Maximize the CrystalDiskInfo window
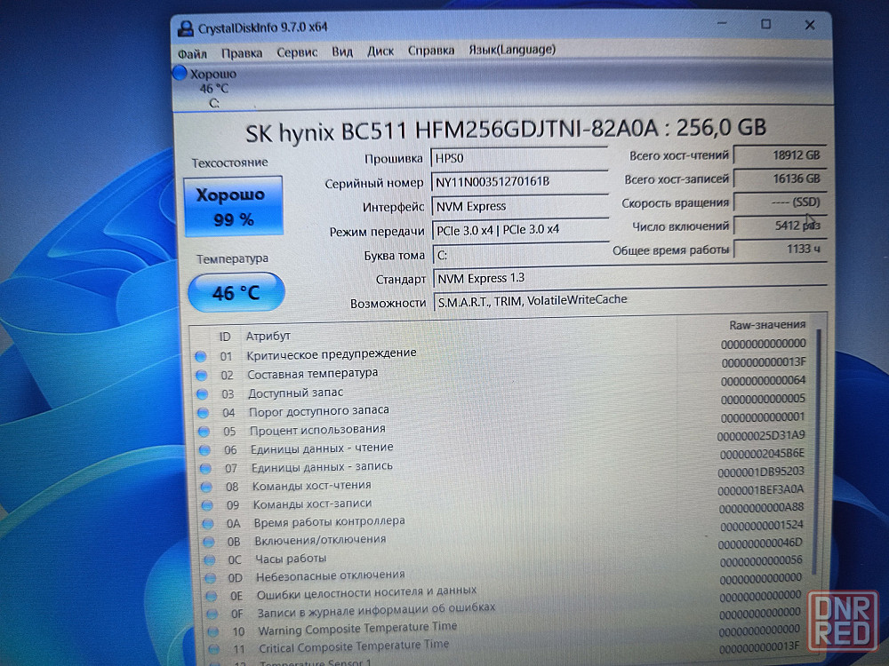The width and height of the screenshot is (889, 666). pos(765,24)
